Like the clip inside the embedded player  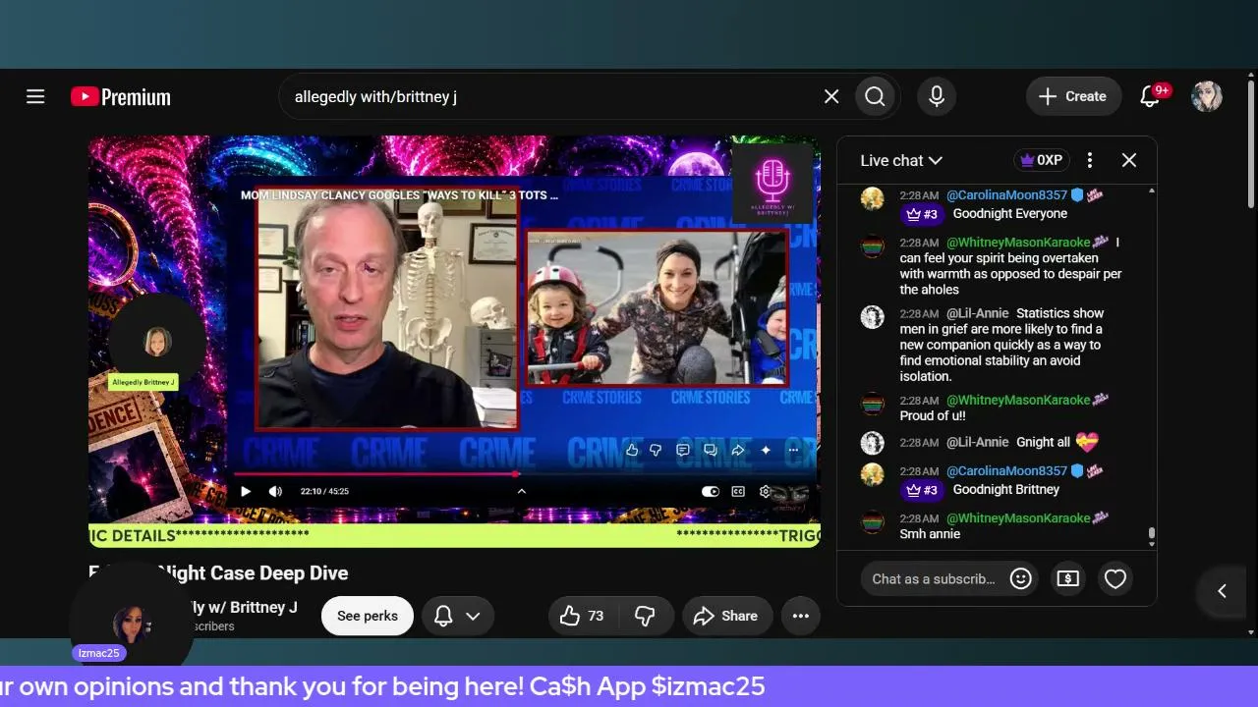pos(631,450)
